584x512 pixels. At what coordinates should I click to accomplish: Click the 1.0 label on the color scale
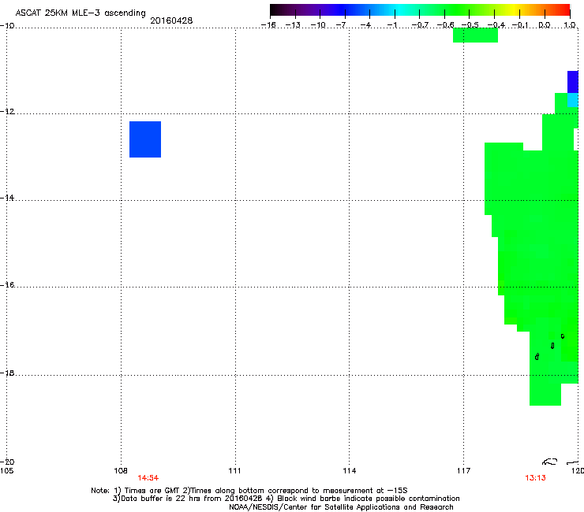[x=570, y=25]
